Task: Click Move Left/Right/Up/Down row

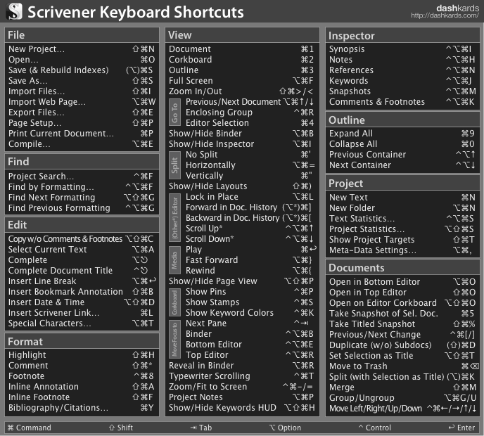Action: pos(402,409)
